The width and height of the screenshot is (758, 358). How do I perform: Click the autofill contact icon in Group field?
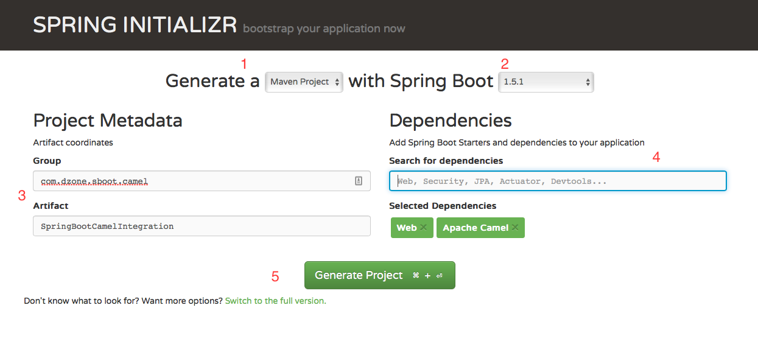(x=359, y=181)
